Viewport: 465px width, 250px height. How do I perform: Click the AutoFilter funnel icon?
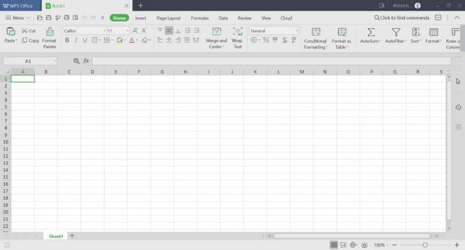click(x=395, y=33)
